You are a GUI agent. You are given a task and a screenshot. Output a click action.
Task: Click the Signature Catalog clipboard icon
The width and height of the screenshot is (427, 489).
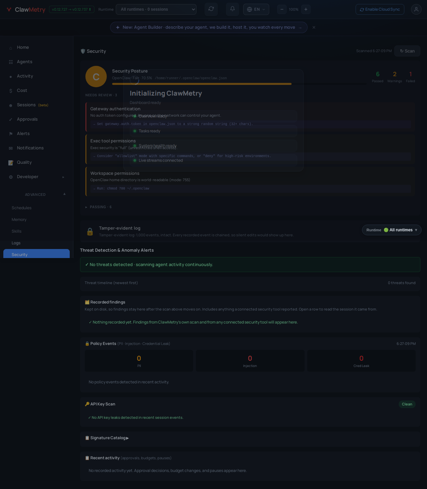(x=87, y=438)
